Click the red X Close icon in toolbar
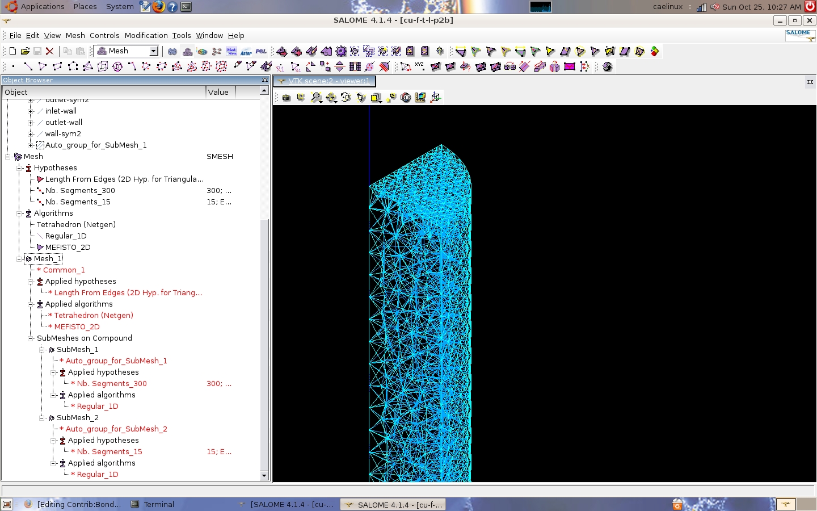Image resolution: width=817 pixels, height=511 pixels. point(49,51)
